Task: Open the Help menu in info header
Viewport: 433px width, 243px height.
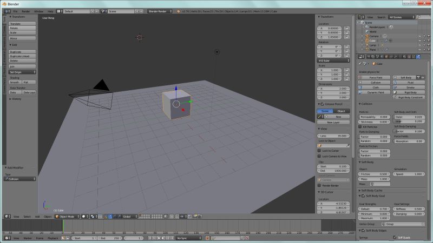Action: point(50,11)
